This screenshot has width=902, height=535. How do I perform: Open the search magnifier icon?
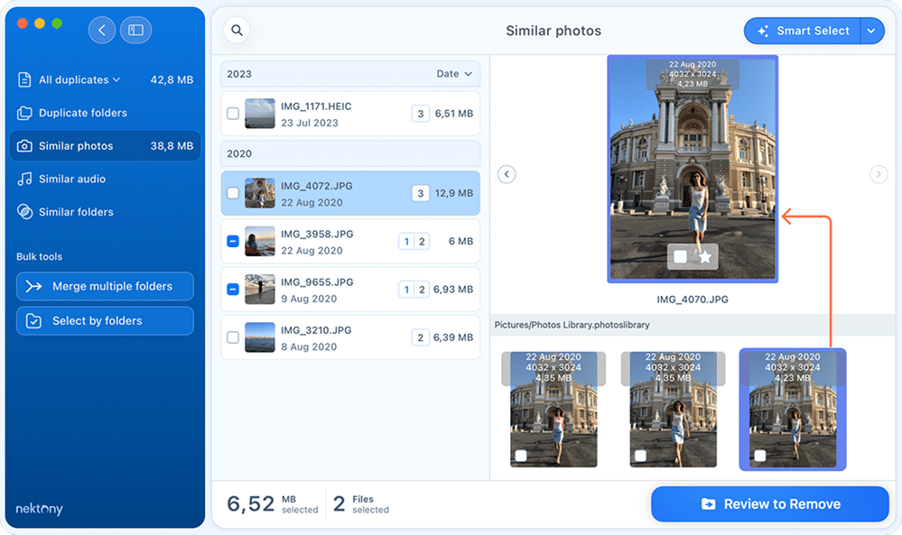(x=237, y=30)
